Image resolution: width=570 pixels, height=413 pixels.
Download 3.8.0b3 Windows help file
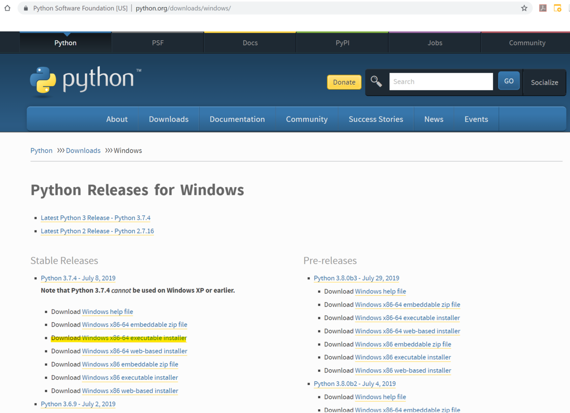click(x=380, y=291)
